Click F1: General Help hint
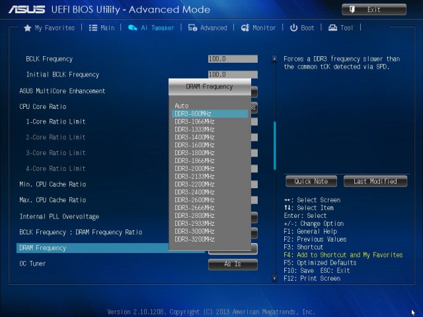423x317 pixels. pyautogui.click(x=311, y=232)
